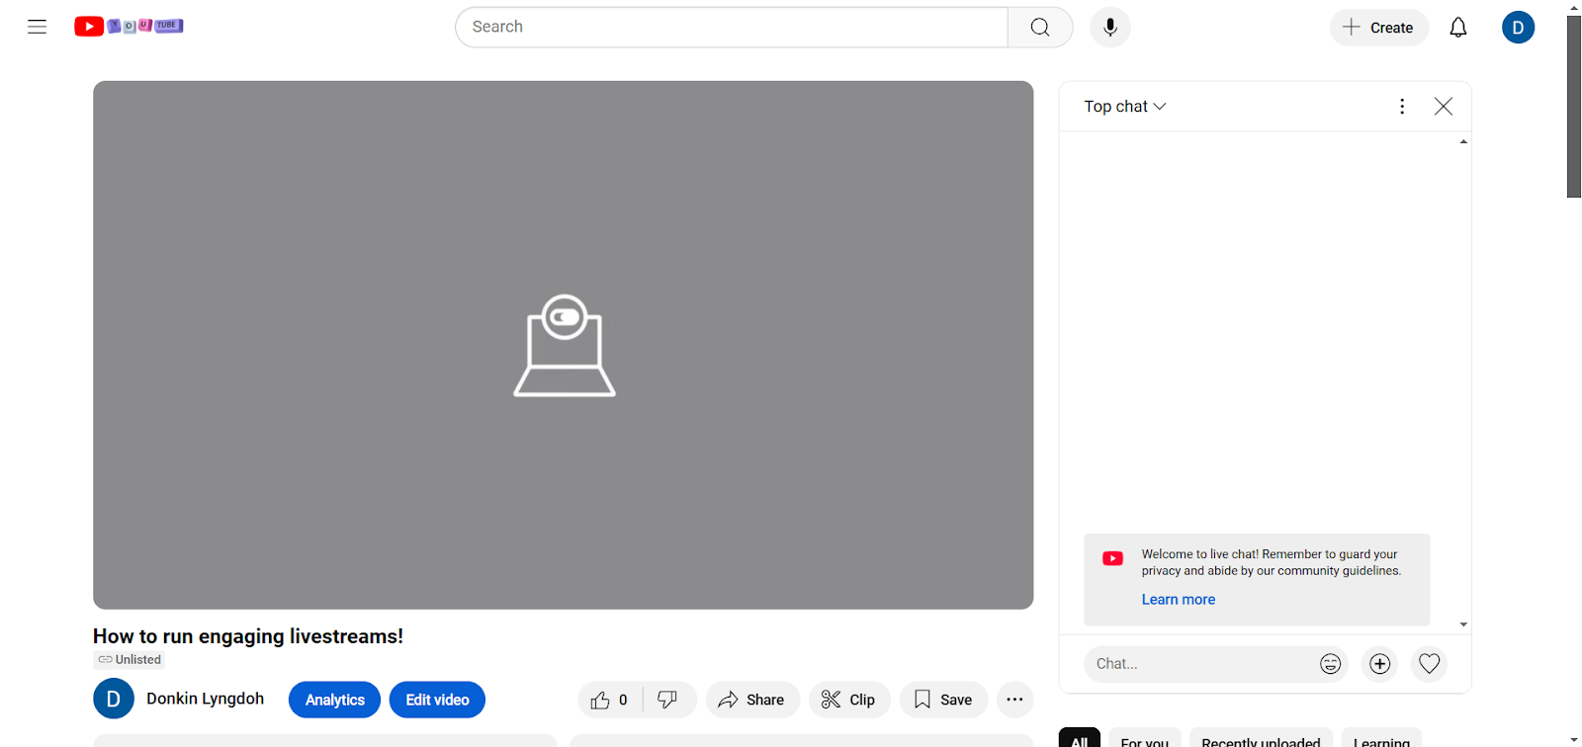Open the chat plus actions button

(x=1380, y=664)
